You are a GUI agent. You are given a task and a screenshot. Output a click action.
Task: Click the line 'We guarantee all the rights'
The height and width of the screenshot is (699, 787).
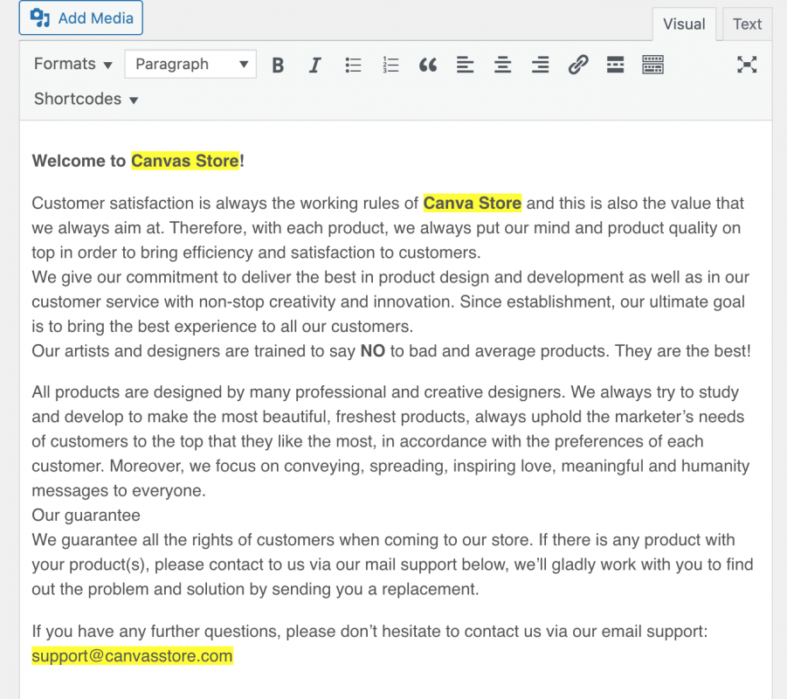click(383, 540)
